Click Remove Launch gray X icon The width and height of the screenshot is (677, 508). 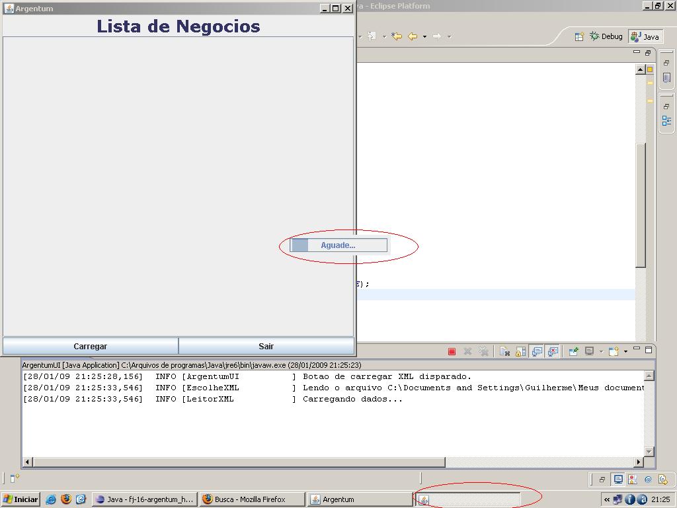[467, 351]
